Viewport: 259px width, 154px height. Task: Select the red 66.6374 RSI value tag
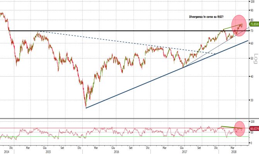254,129
